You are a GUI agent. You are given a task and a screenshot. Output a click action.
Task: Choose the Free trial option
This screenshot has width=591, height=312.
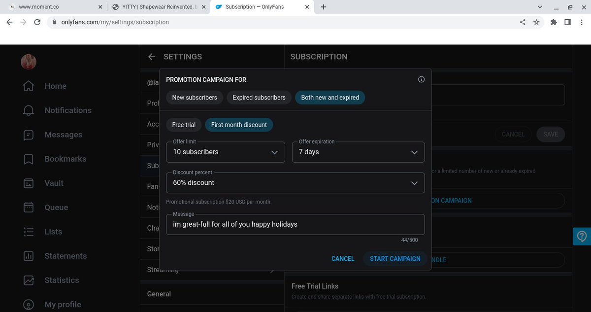(x=184, y=125)
